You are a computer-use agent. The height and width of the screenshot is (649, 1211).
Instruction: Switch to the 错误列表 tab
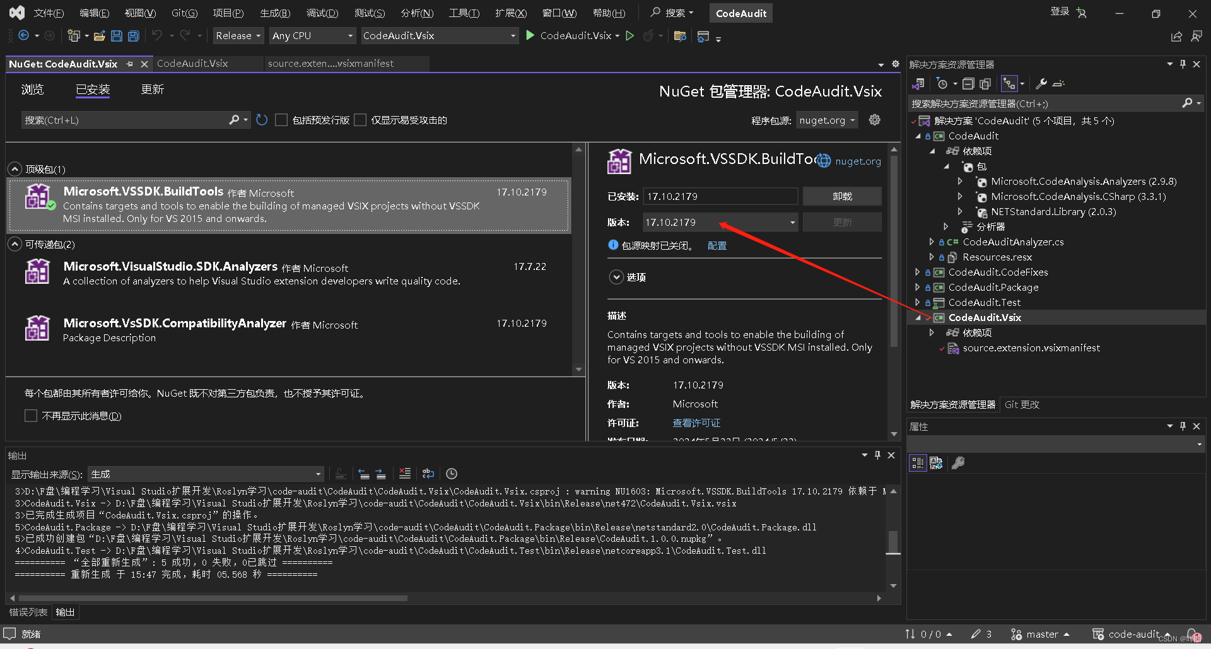click(x=28, y=612)
